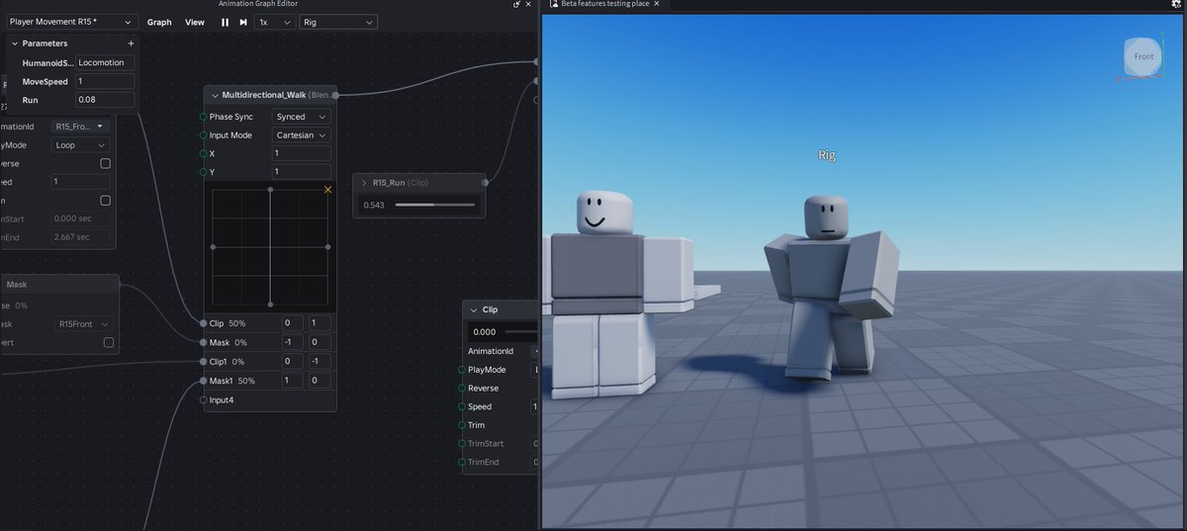1187x531 pixels.
Task: Open the Input Mode Cartesian dropdown
Action: pyautogui.click(x=302, y=135)
